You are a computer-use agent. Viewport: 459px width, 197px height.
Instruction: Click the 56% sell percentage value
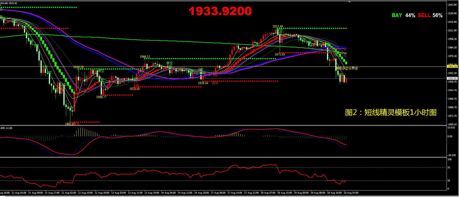pos(437,16)
